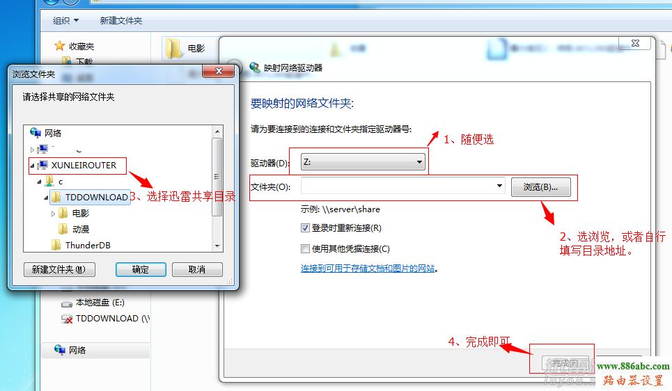Viewport: 672px width, 391px height.
Task: Open link 连接到可用于存储文档和图片的网站
Action: 368,269
